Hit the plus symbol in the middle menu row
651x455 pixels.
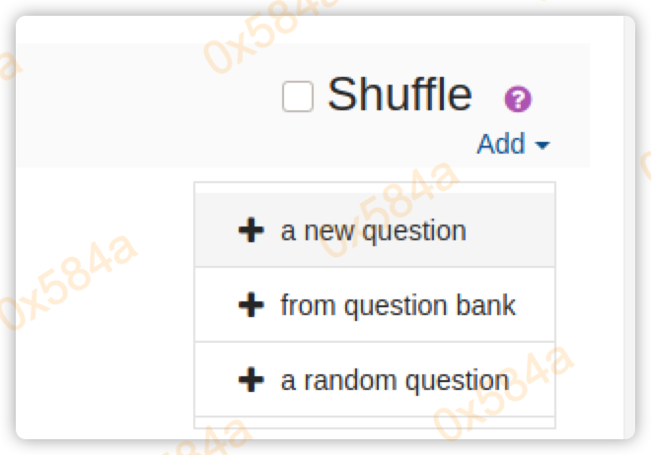pyautogui.click(x=252, y=305)
